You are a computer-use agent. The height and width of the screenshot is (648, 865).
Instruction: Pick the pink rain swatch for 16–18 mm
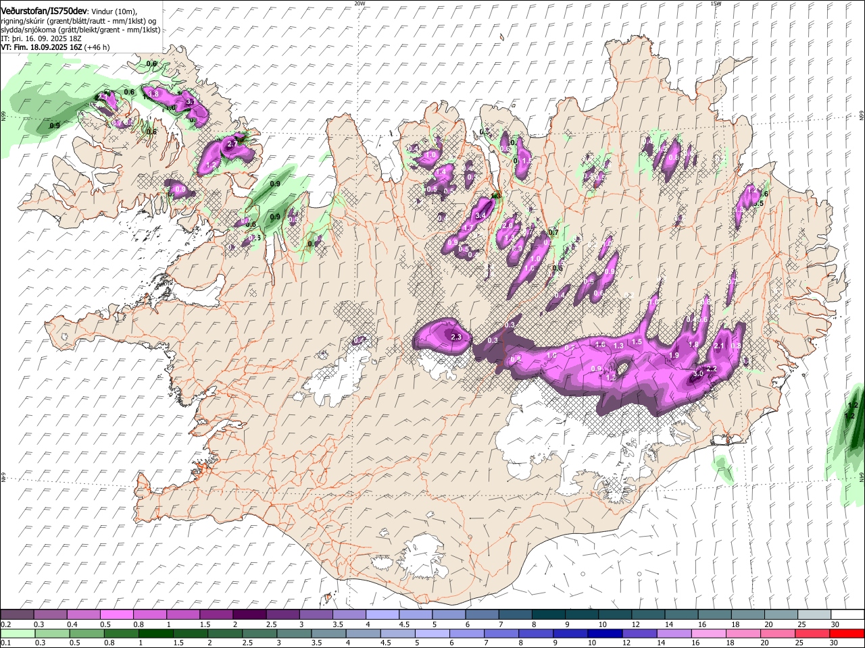[708, 633]
